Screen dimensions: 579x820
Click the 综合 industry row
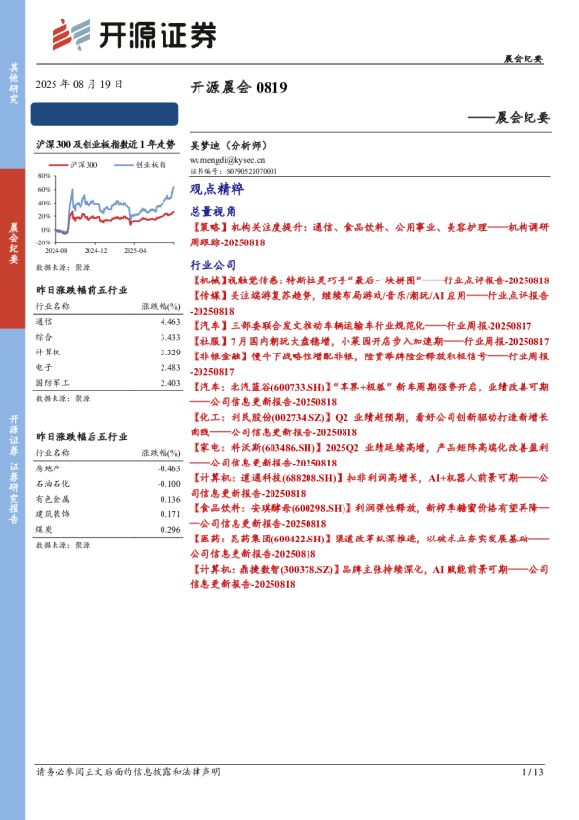pyautogui.click(x=108, y=337)
